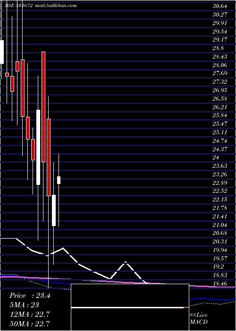Click the 29.54 price axis label
Image resolution: width=236 pixels, height=331 pixels.
[220, 32]
